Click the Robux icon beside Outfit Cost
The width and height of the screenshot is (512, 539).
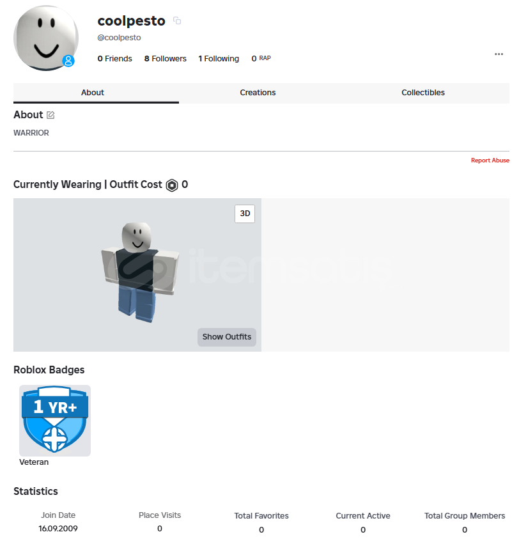click(172, 185)
